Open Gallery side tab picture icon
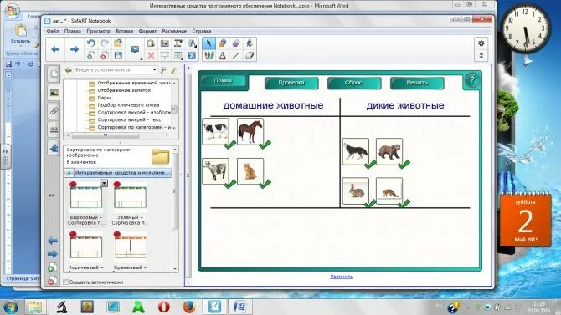The image size is (561, 315). click(x=54, y=93)
